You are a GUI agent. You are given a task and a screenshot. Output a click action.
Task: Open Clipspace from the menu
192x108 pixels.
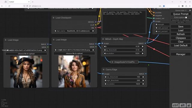coord(181,38)
